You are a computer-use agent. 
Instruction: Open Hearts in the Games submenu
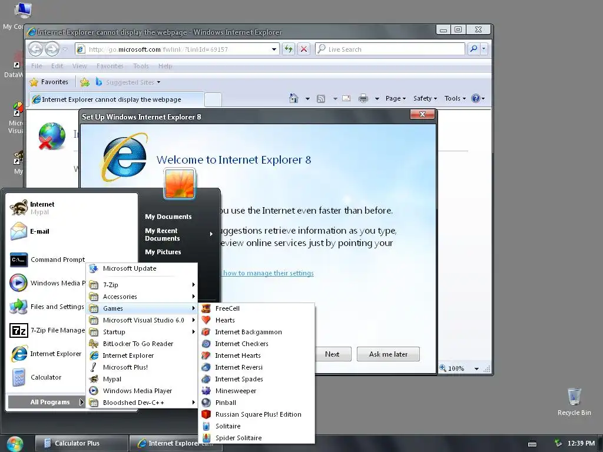pos(257,320)
